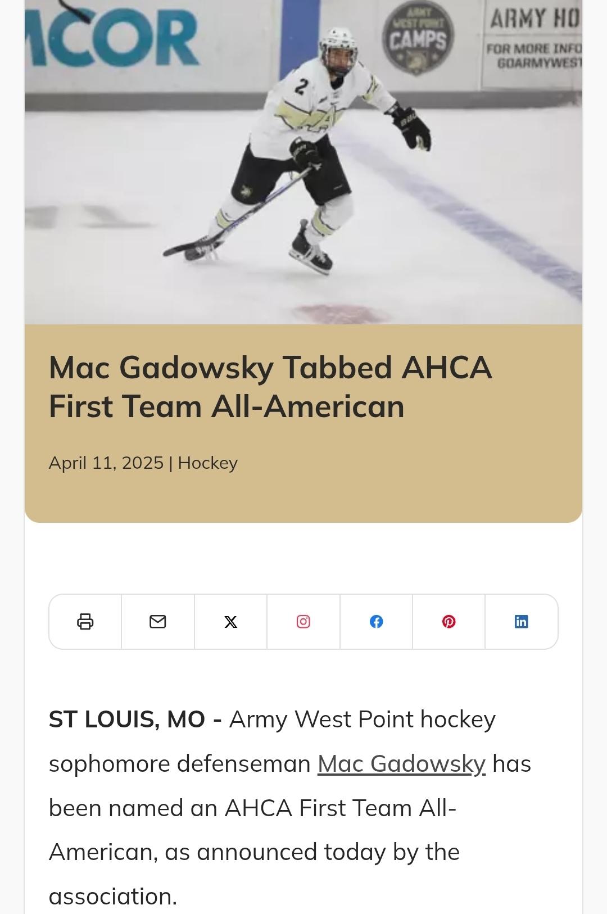607x914 pixels.
Task: Click the Mac Gadowsky Tabbed AHCA headline
Action: [270, 387]
